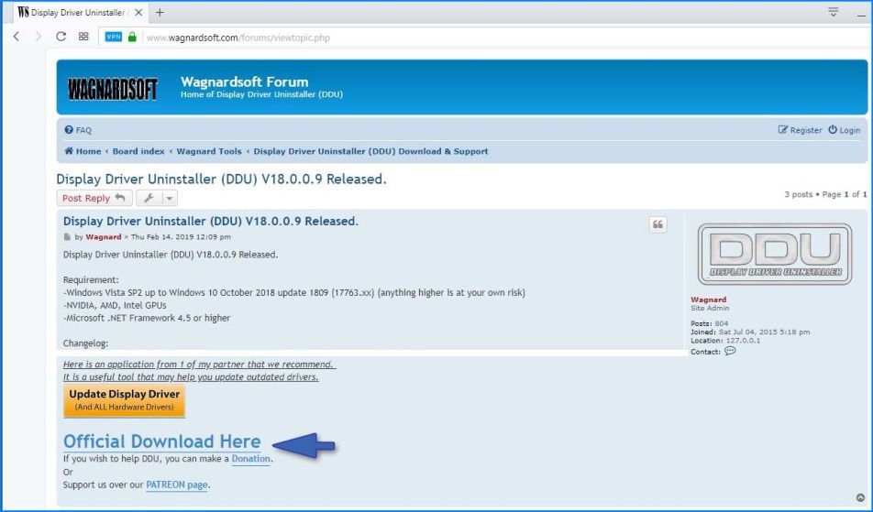Screen dimensions: 873x512
Task: Open the browser menu at top right
Action: click(x=834, y=12)
